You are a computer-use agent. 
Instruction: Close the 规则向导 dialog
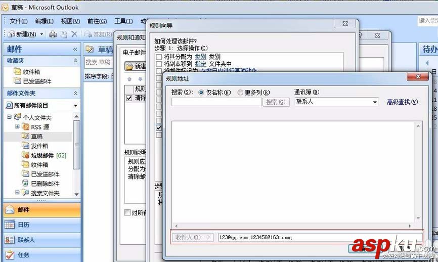345,24
